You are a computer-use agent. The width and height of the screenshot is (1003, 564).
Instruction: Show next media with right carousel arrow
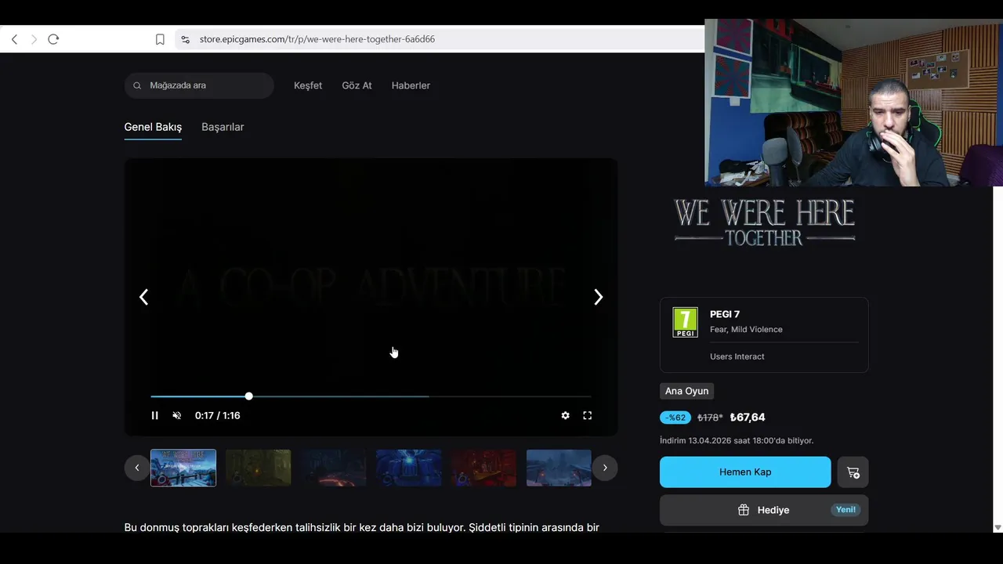tap(598, 297)
